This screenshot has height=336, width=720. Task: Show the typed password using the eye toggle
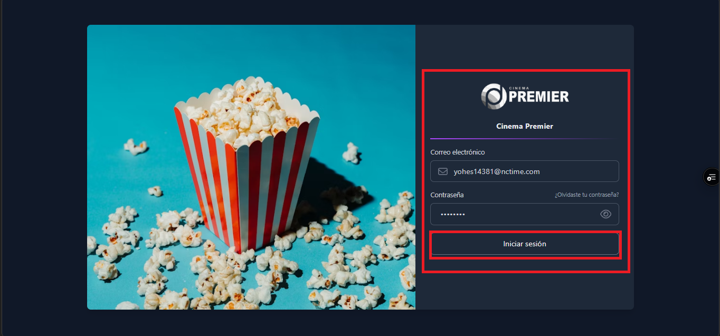pyautogui.click(x=605, y=214)
